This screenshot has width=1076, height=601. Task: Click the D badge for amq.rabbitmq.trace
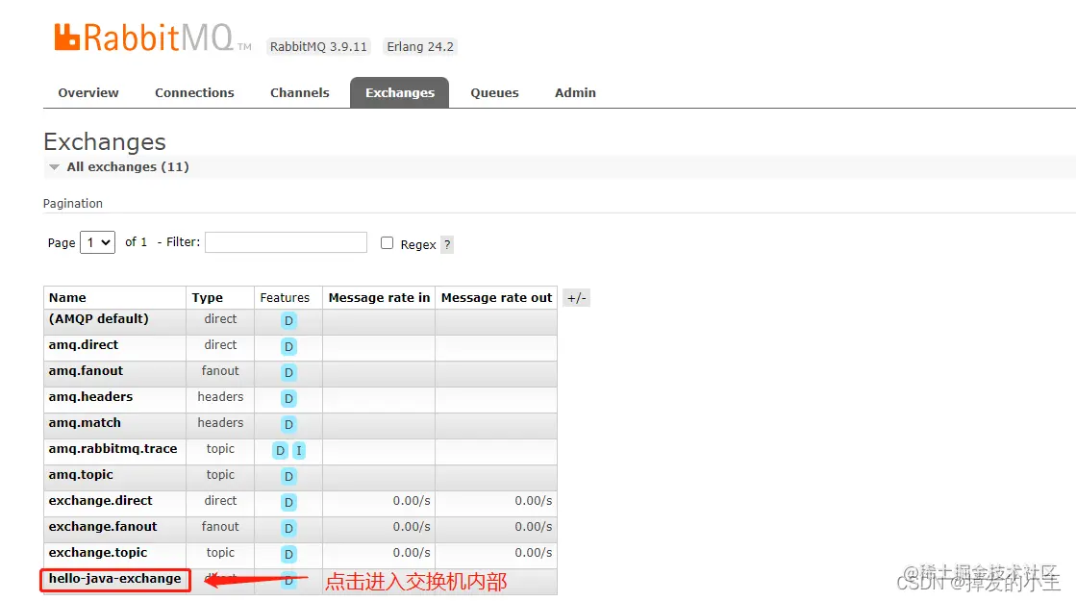click(x=280, y=451)
